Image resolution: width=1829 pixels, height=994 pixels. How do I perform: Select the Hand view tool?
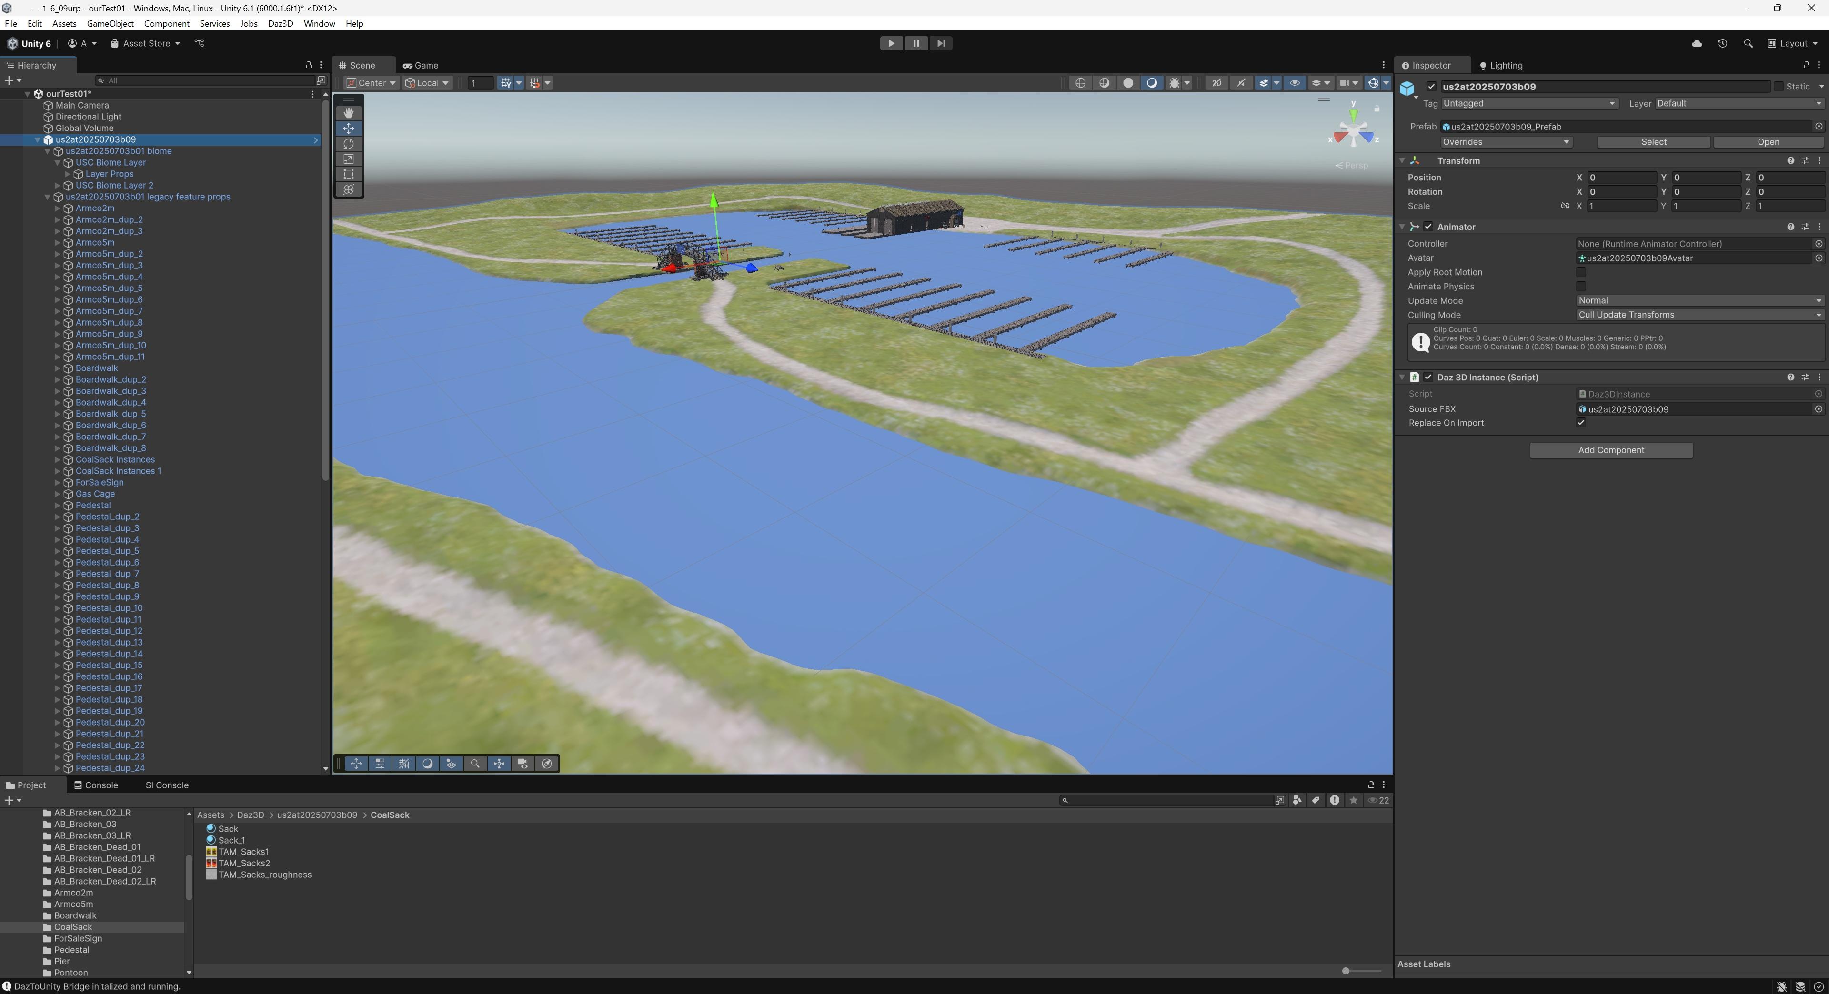348,113
